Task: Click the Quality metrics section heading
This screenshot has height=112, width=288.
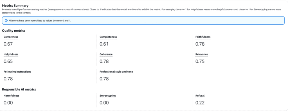Action: tap(13, 31)
